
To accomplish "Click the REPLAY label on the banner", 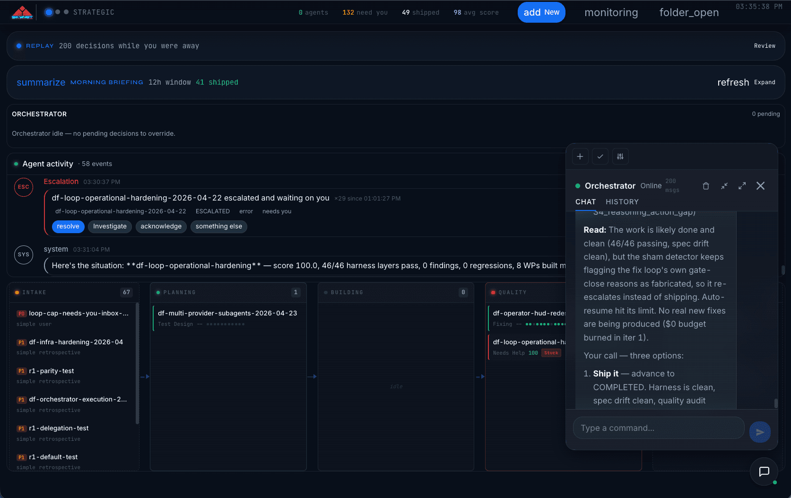I will coord(40,46).
